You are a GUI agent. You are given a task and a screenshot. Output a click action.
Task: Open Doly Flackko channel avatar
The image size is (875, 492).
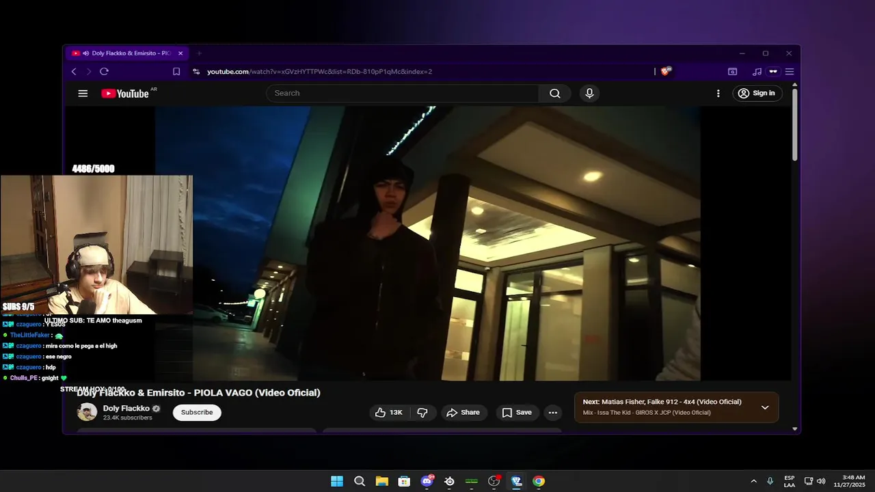(87, 412)
